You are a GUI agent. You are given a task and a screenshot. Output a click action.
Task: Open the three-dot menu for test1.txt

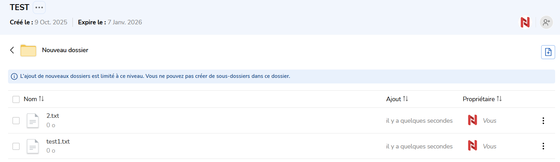click(543, 146)
